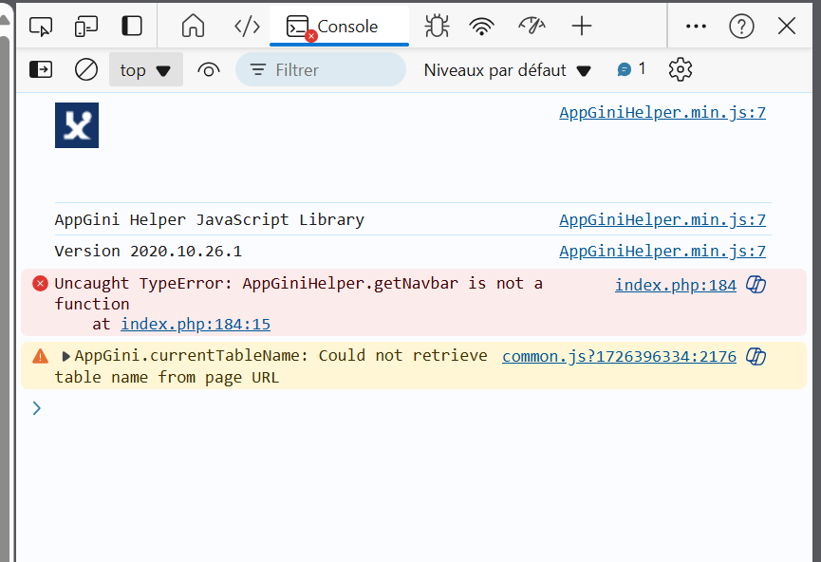Click the console prompt input line
Screen dimensions: 821x562
click(414, 408)
